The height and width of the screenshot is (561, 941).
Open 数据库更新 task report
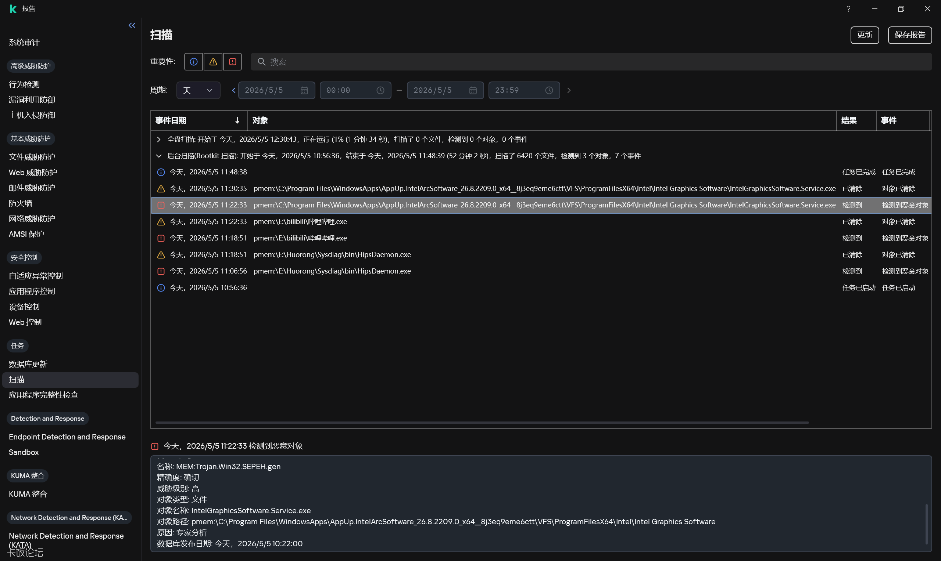pyautogui.click(x=28, y=364)
